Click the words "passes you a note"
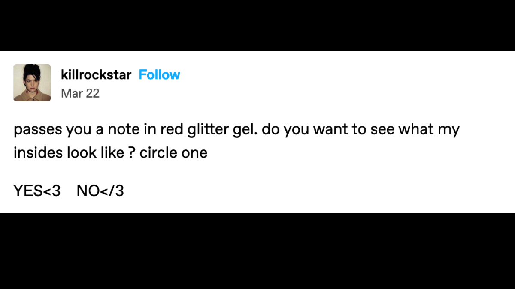Screen dimensions: 515x289 pos(71,130)
